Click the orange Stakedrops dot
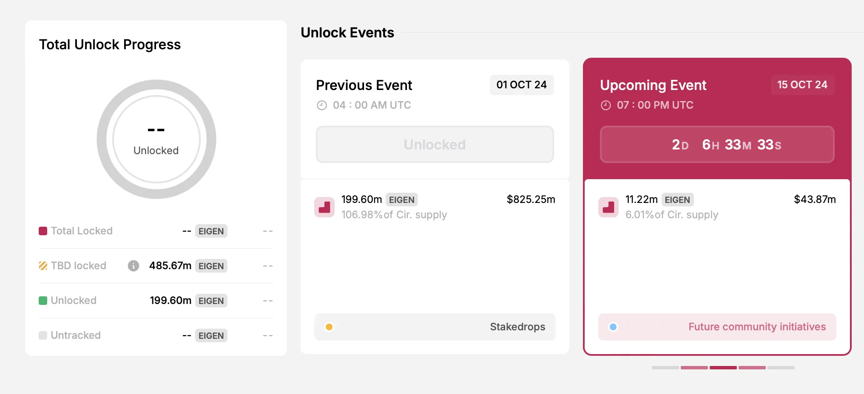This screenshot has height=394, width=864. pos(329,327)
